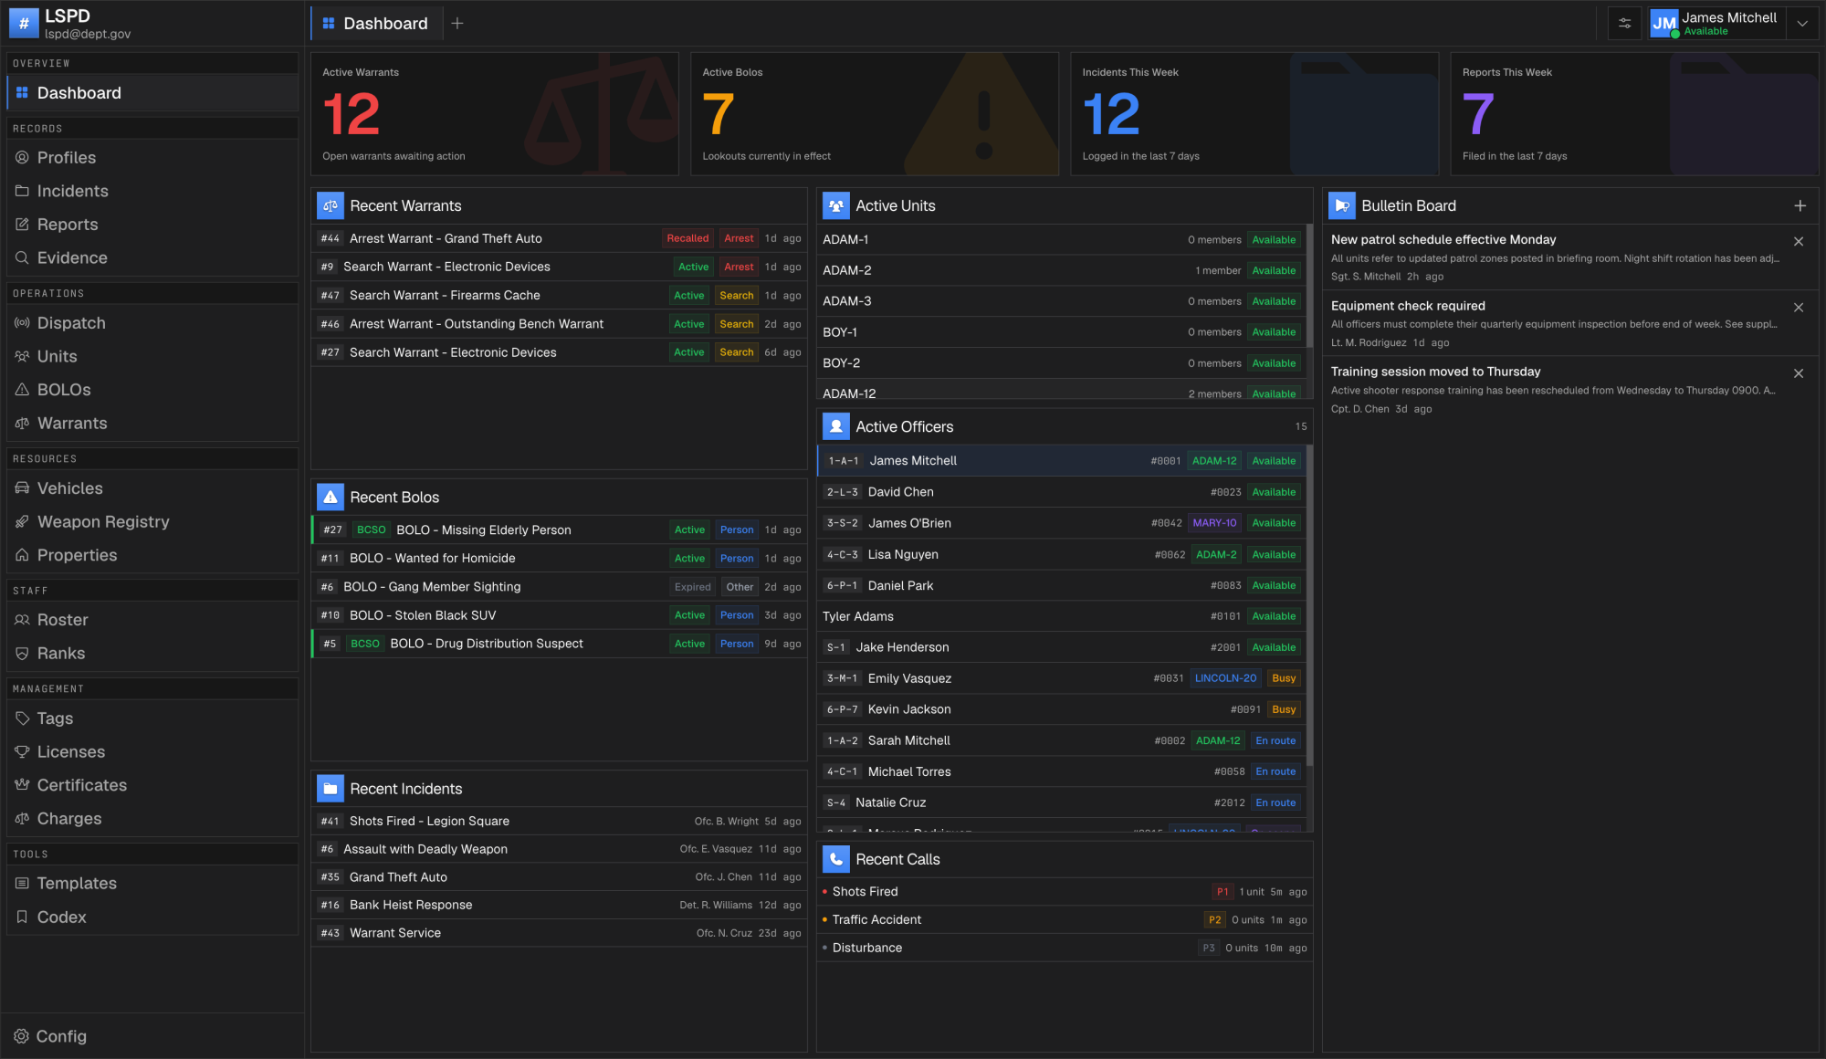
Task: Go to Reports in the sidebar
Action: [152, 225]
